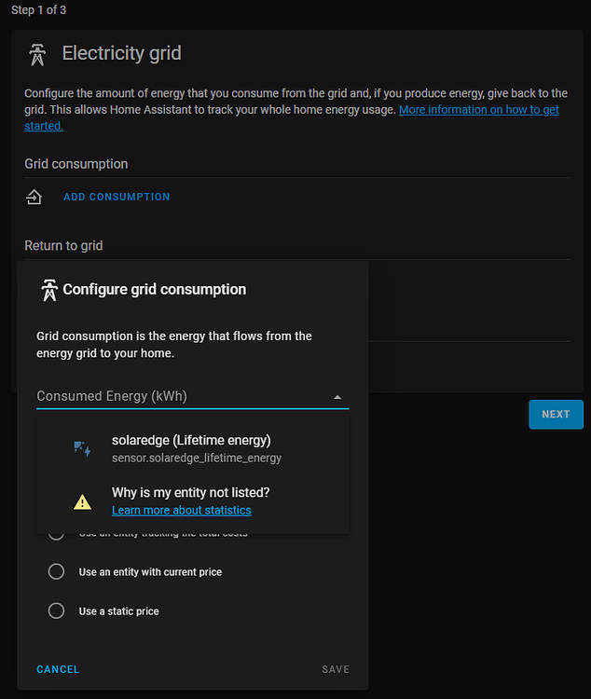Click the solaredge sensor entity icon
Screen dimensions: 591x699
point(82,448)
